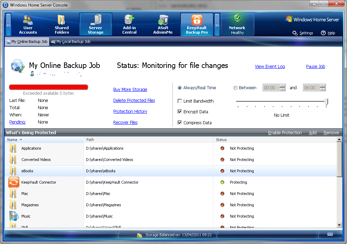
Task: Check the Network Healthy shield icon
Action: pos(238,18)
